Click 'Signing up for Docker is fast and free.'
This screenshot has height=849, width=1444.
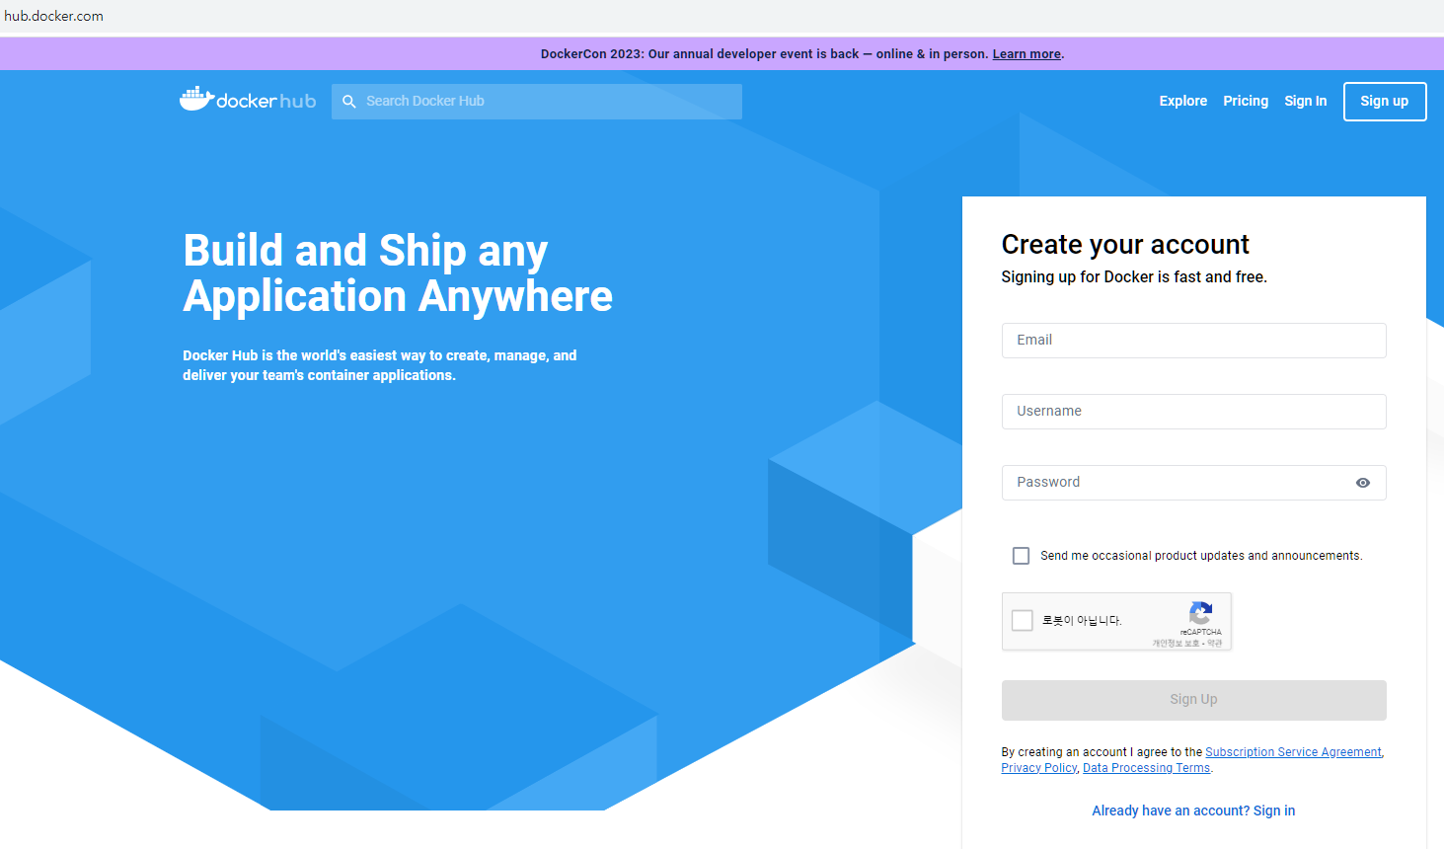(1134, 277)
